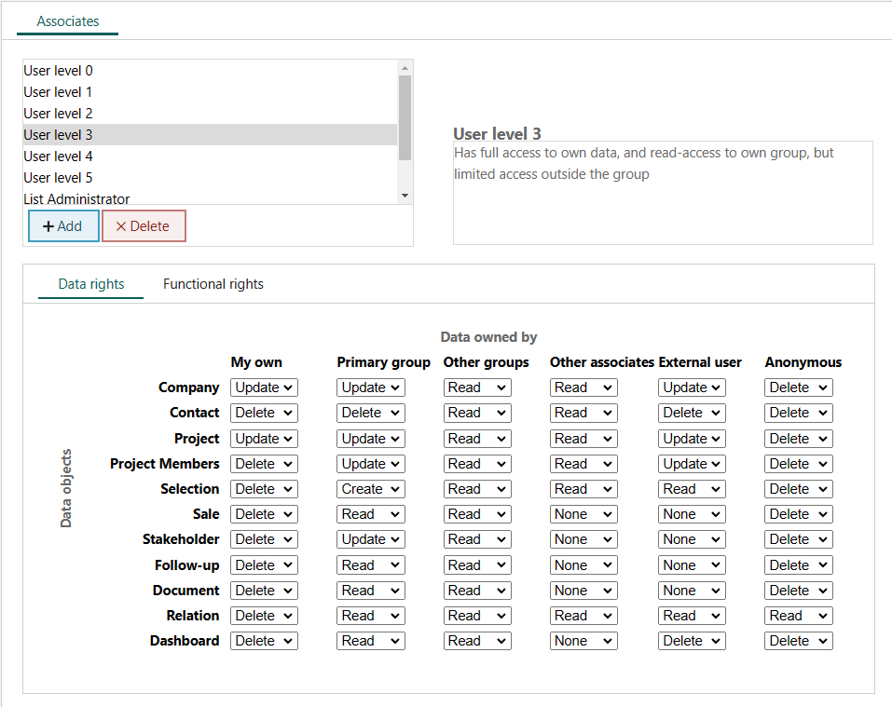Open Relation External user dropdown
The width and height of the screenshot is (892, 707).
pos(692,616)
